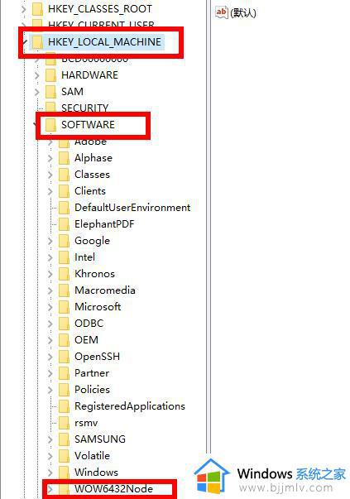Click the Microsoft key folder icon

point(64,307)
